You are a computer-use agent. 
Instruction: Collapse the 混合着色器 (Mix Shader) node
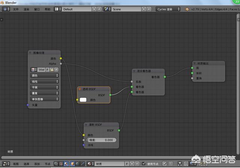[x=134, y=71]
